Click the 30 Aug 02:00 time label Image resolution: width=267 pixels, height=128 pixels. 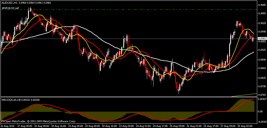point(245,126)
